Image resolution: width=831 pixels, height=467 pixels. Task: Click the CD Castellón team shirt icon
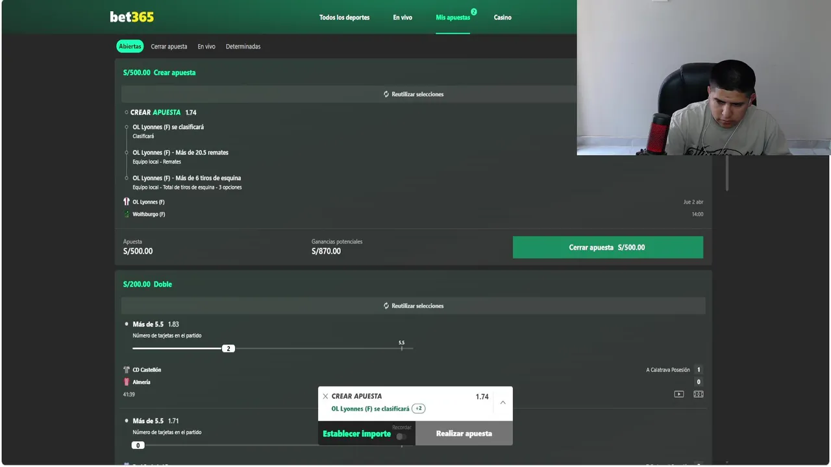(127, 370)
